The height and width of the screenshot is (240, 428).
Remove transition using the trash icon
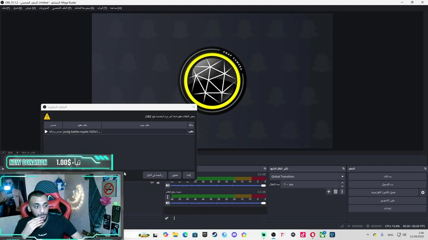click(335, 192)
